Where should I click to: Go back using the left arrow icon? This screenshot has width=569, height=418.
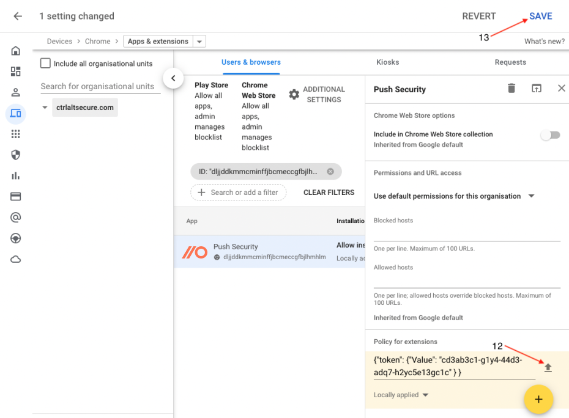coord(17,16)
